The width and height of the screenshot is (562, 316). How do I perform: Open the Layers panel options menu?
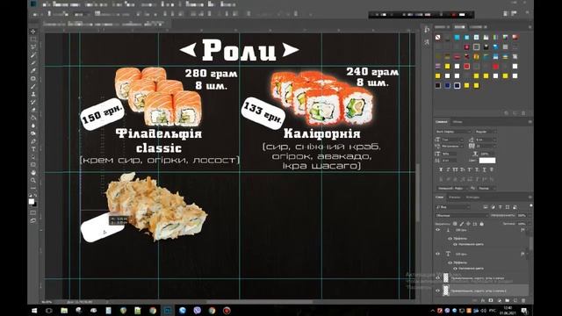pos(530,197)
